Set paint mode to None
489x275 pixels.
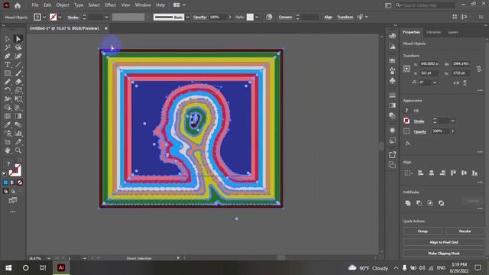(x=20, y=183)
